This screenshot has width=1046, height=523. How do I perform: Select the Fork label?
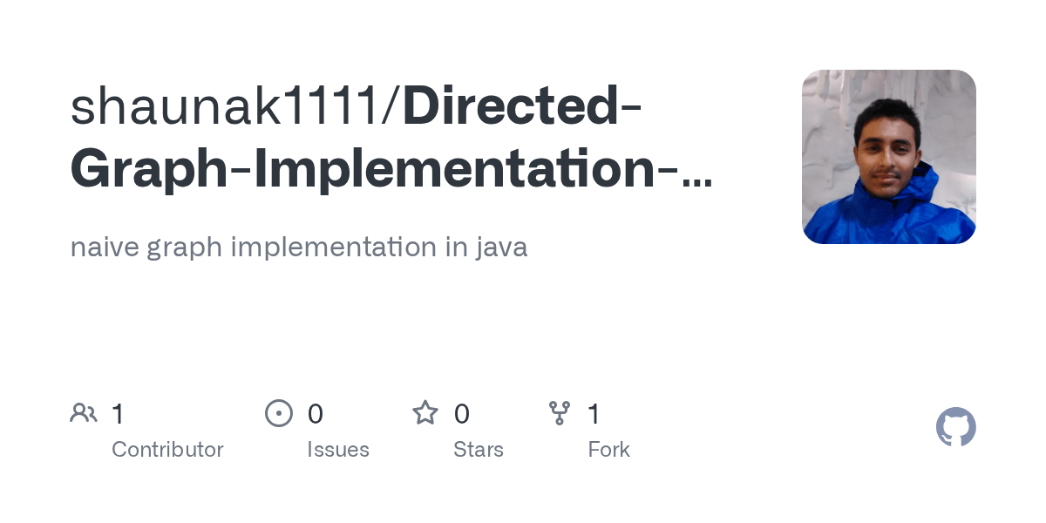point(608,450)
